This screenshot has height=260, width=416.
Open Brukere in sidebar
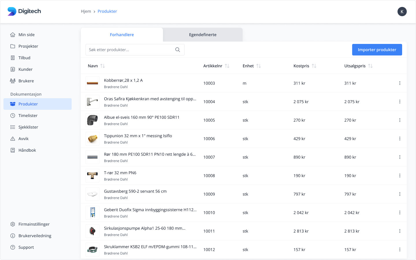38,81
